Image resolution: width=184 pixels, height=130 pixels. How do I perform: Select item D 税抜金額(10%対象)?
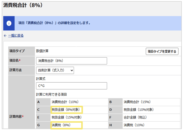point(139,110)
